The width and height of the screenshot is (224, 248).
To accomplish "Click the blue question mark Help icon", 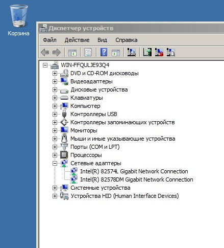I will [x=104, y=52].
